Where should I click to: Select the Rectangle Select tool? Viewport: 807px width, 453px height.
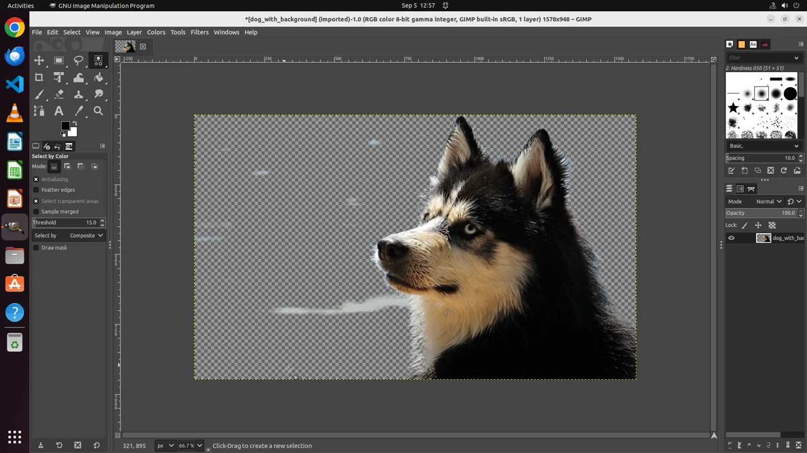(x=59, y=60)
